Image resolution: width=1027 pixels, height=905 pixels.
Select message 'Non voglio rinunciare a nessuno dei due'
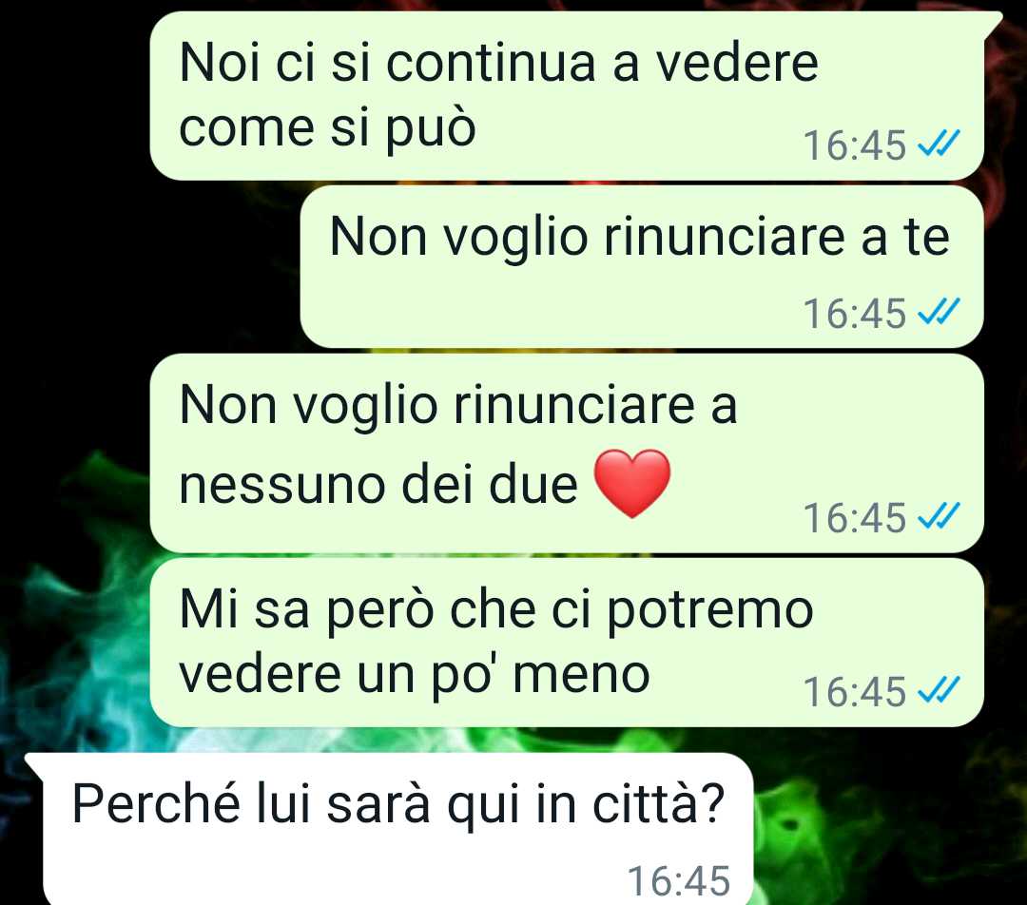(567, 453)
